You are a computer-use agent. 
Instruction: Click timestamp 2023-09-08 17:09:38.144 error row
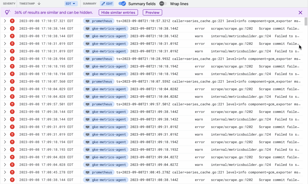pos(46,112)
